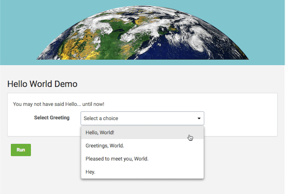Open the Select a choice combo box
This screenshot has width=286, height=194.
(142, 118)
